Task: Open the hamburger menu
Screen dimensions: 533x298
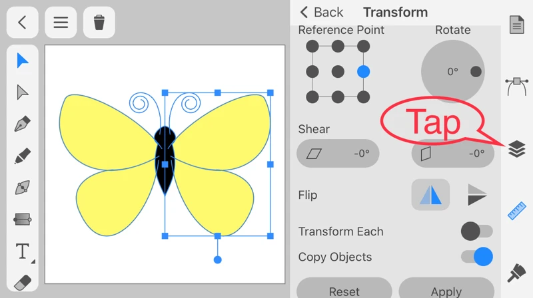Action: pyautogui.click(x=61, y=23)
